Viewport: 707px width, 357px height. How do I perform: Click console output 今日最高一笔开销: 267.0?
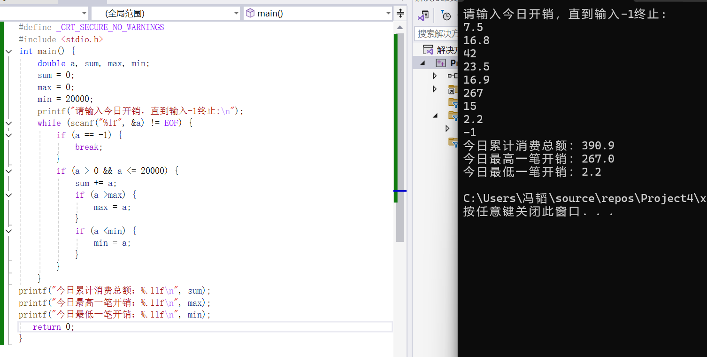[538, 159]
